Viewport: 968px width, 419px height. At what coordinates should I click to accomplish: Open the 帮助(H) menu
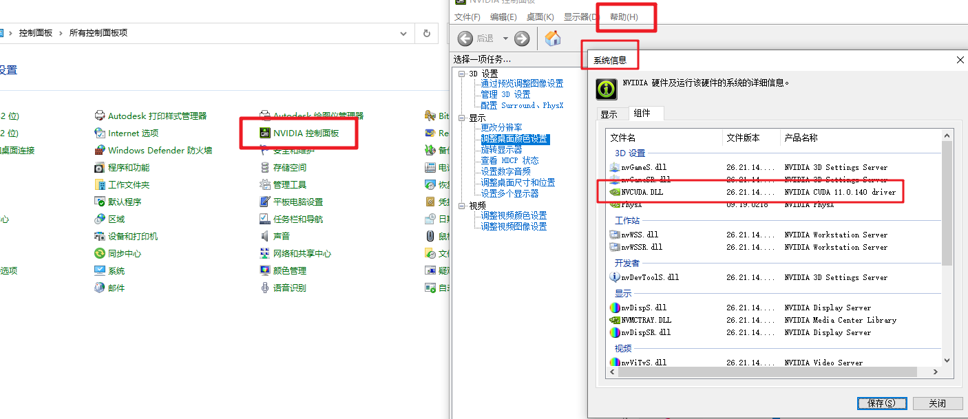[x=624, y=17]
